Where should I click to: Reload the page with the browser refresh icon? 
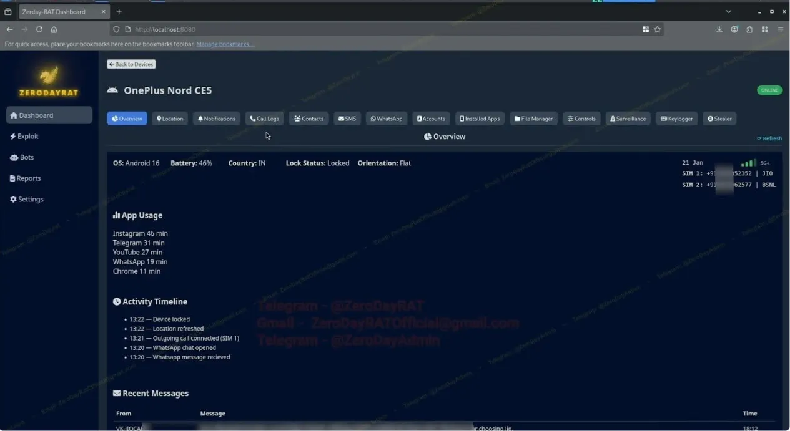click(x=39, y=29)
